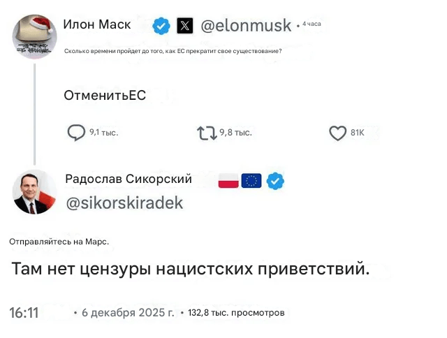The width and height of the screenshot is (447, 338).
Task: Like the tweet with the heart icon
Action: coord(337,133)
